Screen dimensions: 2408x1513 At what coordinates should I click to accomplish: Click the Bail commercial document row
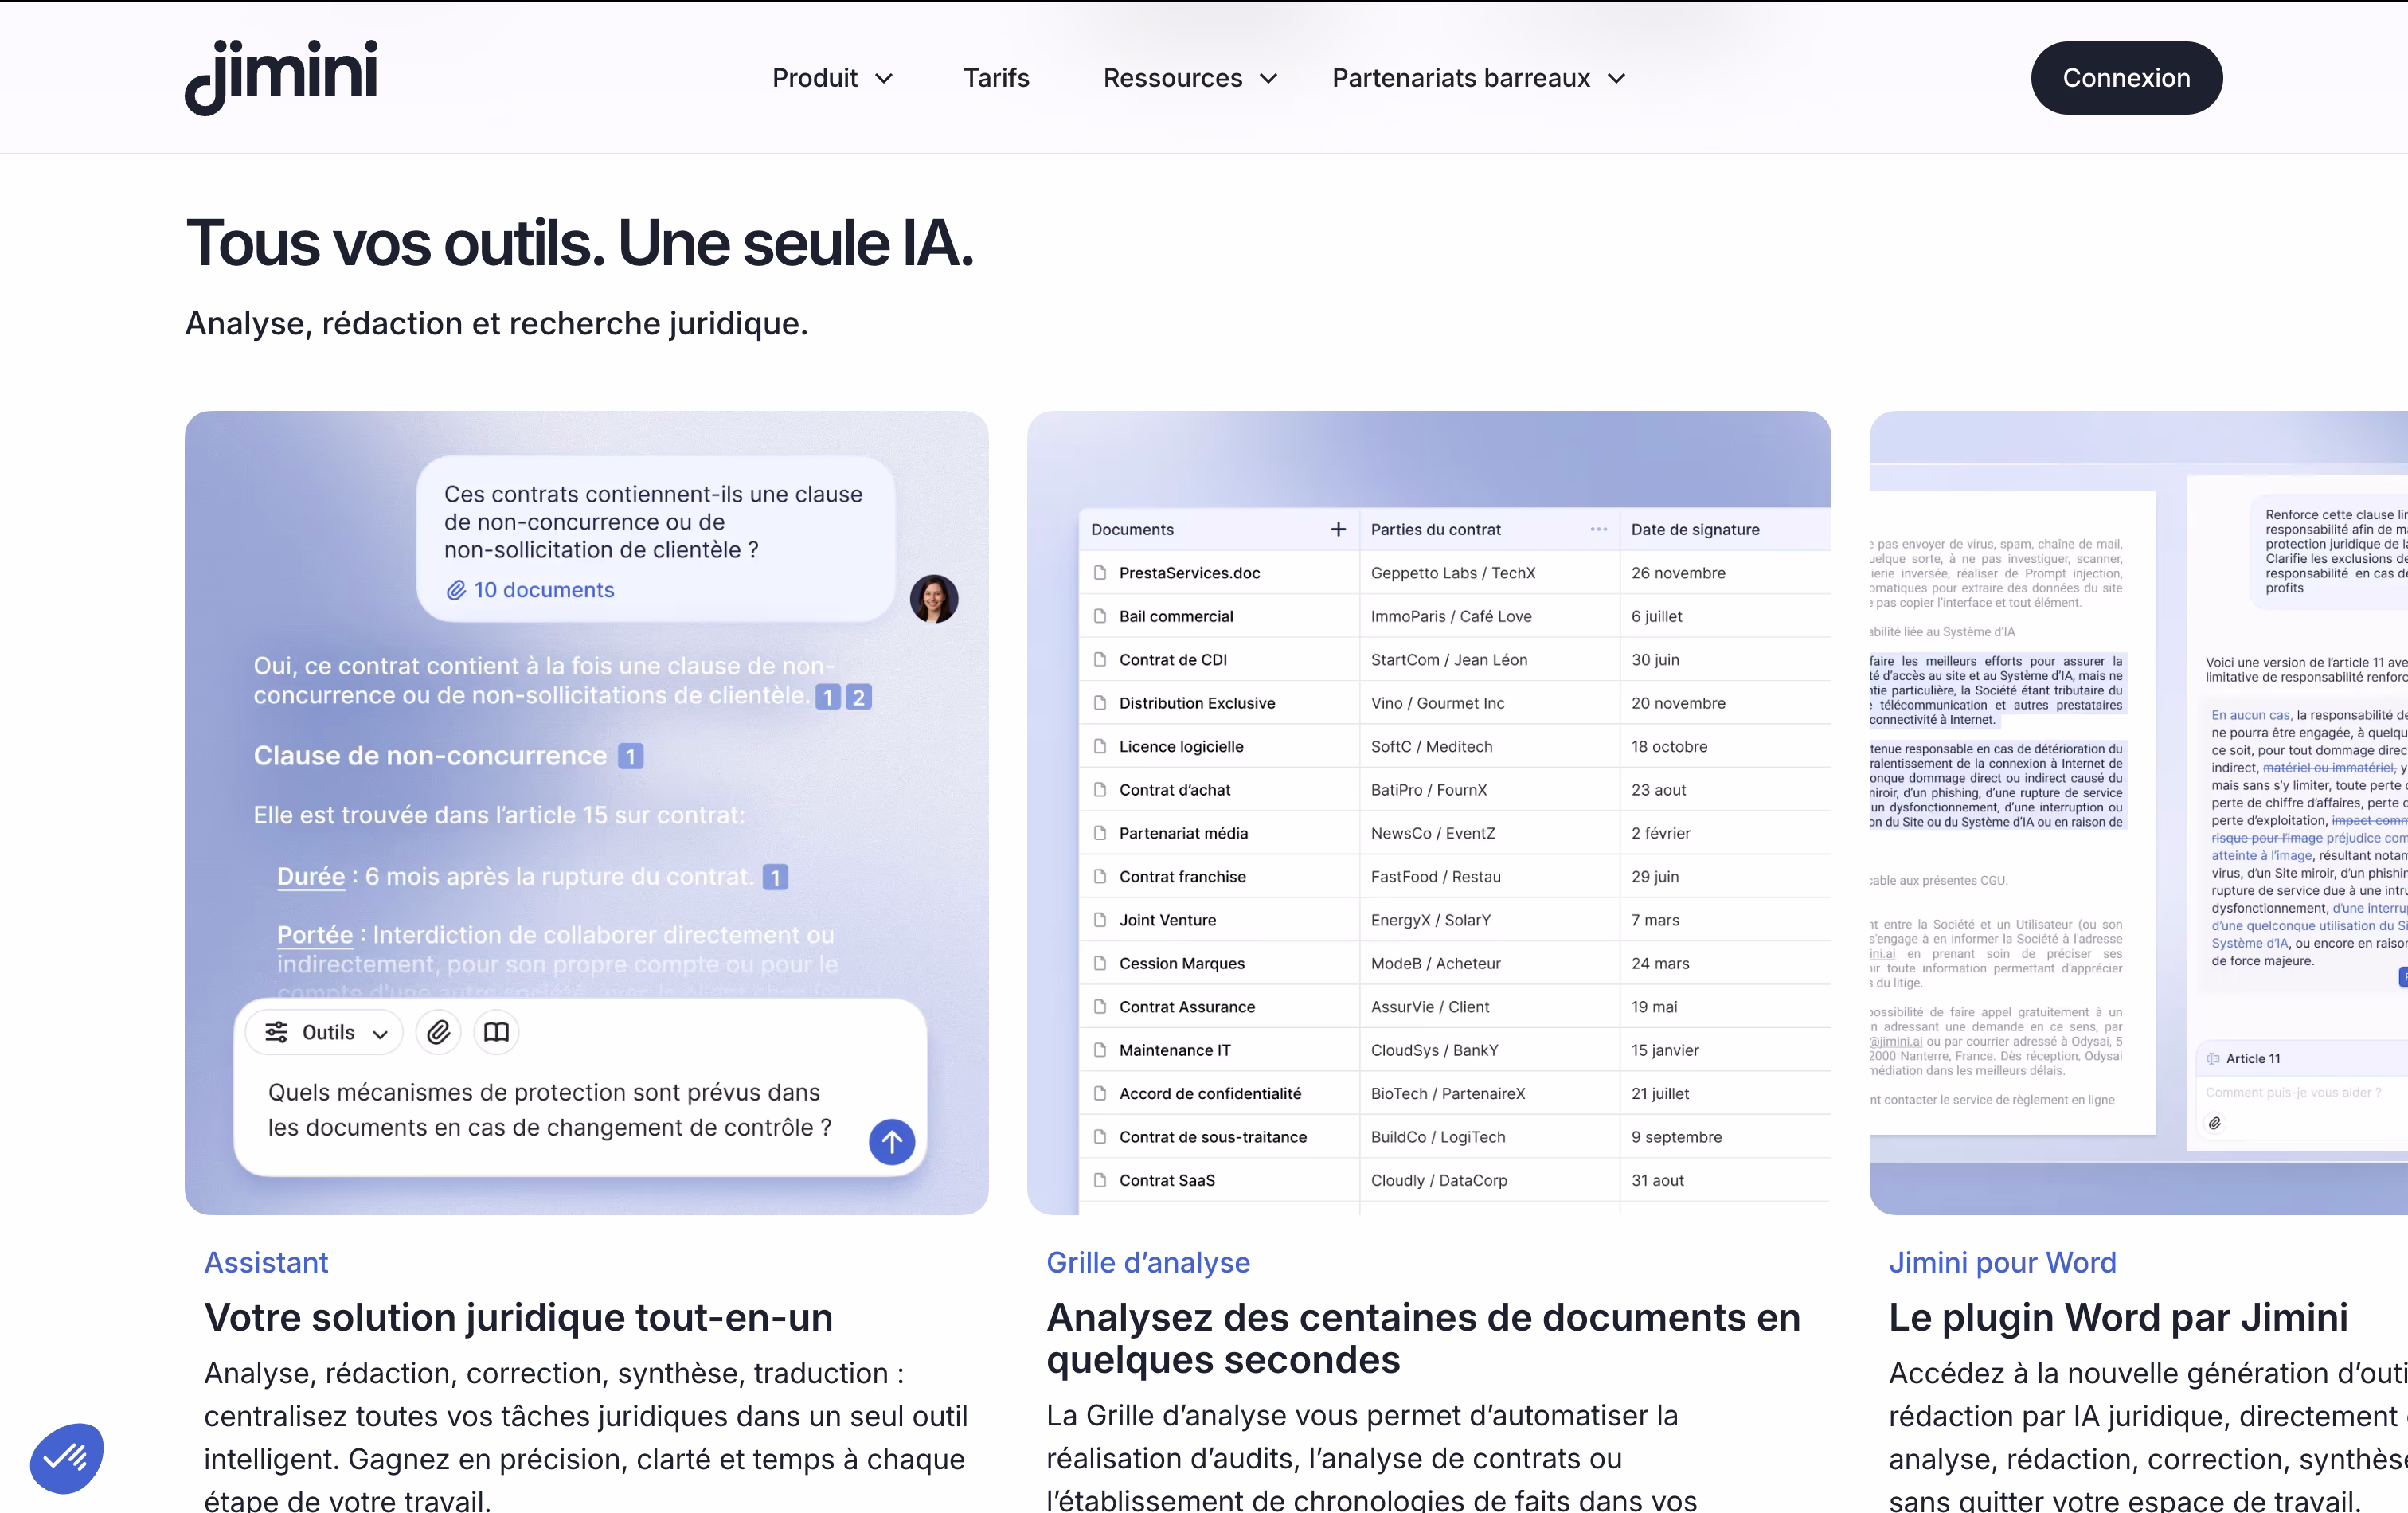point(1176,616)
